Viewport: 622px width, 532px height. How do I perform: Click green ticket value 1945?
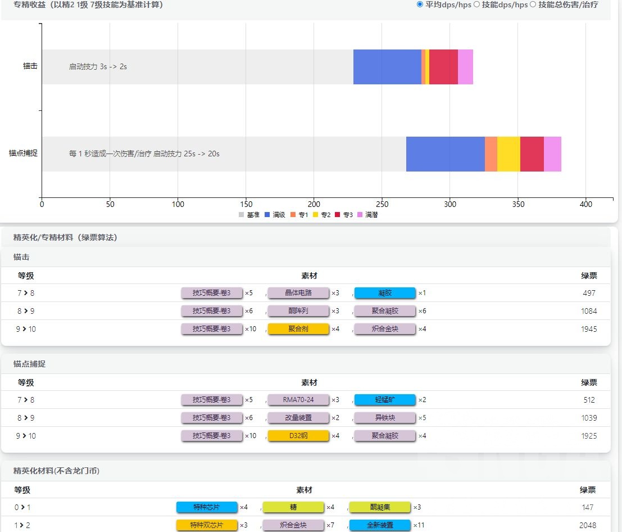589,329
